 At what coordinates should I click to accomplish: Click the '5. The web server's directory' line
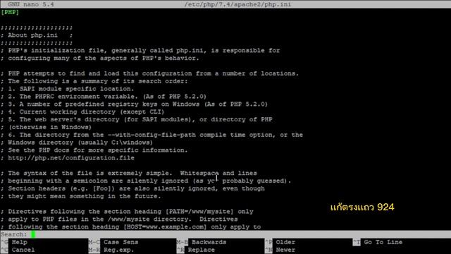[137, 119]
